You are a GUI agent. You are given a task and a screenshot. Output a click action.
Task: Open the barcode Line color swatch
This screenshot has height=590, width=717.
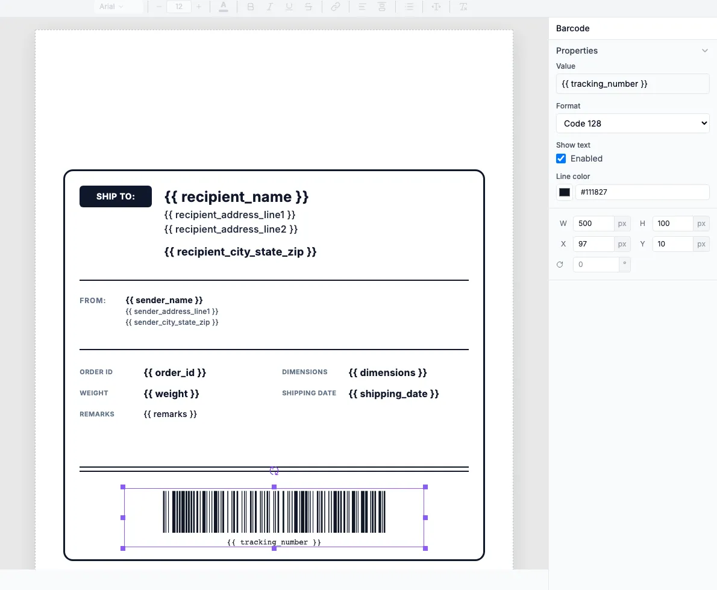pos(564,192)
